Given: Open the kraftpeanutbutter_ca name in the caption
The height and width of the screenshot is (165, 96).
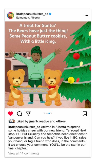Looking at the screenshot, I should coord(24,127).
